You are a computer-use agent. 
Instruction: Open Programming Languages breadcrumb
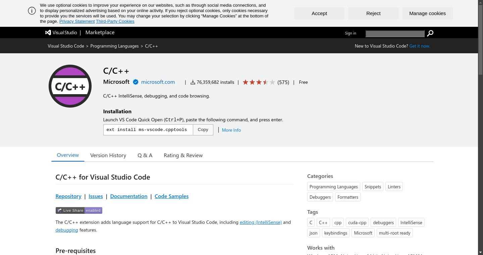pos(114,46)
